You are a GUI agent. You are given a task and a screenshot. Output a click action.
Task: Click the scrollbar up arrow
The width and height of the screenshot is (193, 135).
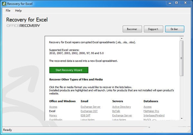[181, 38]
